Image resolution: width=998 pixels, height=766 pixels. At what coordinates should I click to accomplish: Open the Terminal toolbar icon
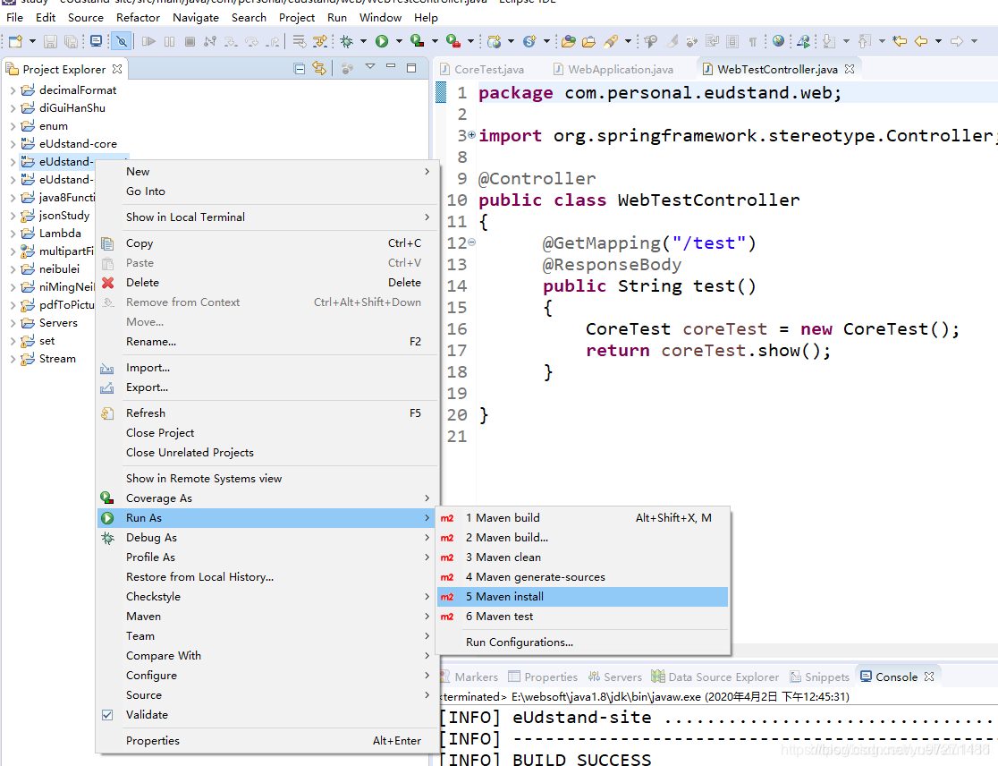click(96, 41)
